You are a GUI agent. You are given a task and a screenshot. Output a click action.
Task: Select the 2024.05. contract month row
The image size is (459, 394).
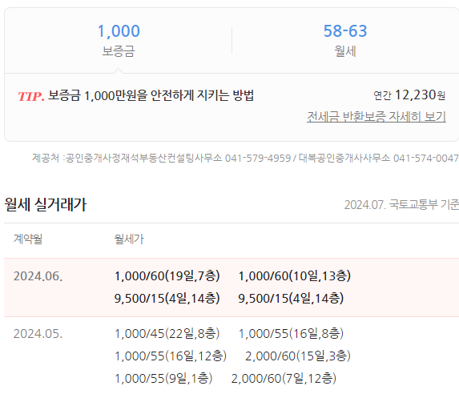click(x=232, y=356)
